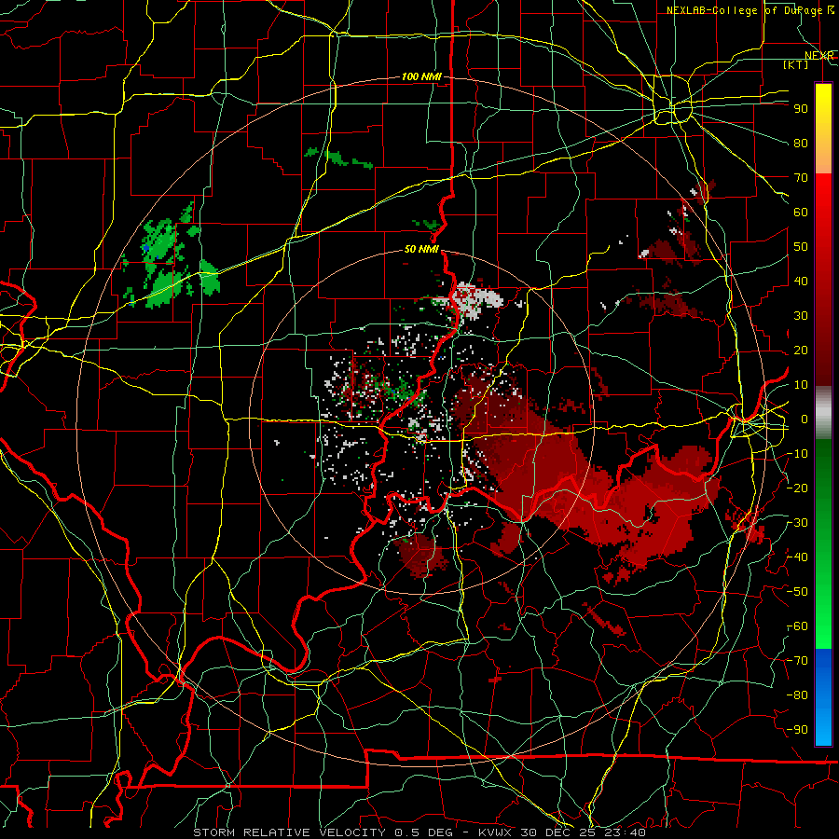Viewport: 839px width, 839px height.
Task: Click the "30" value on velocity scale
Action: [x=801, y=316]
